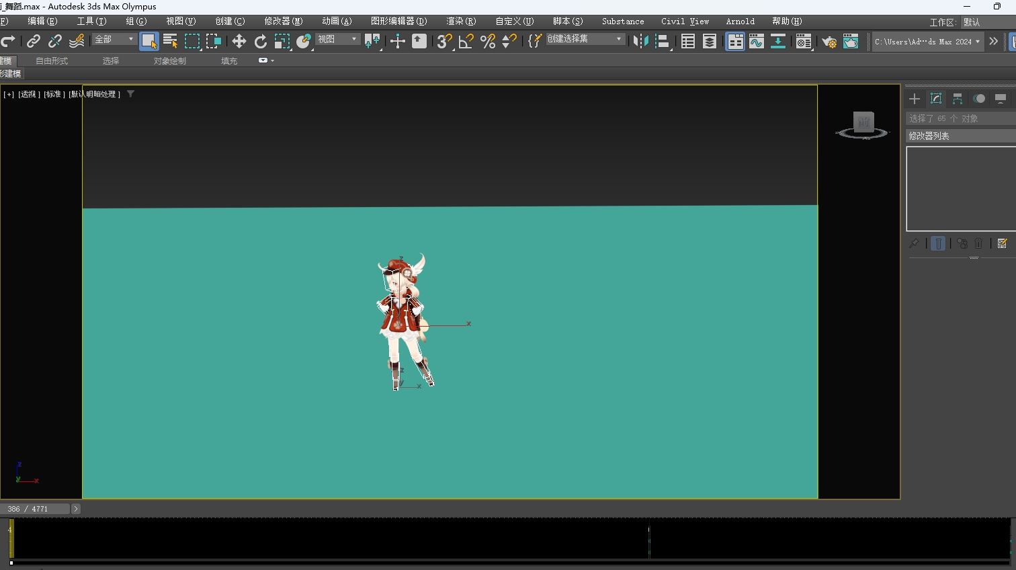Open the Arnold menu
The image size is (1016, 570).
(740, 22)
